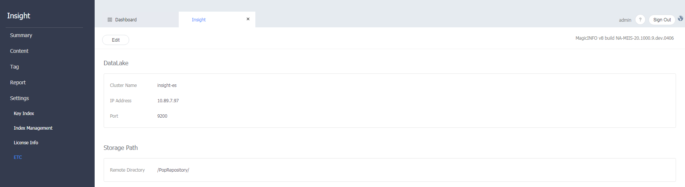Go to Summary in the sidebar
This screenshot has width=685, height=187.
click(x=21, y=35)
